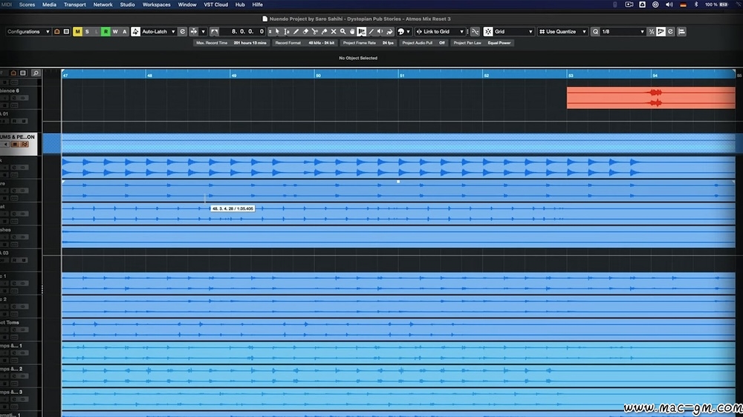Screen dimensions: 743x417
Task: Select the Zoom magnifier tool
Action: point(343,32)
